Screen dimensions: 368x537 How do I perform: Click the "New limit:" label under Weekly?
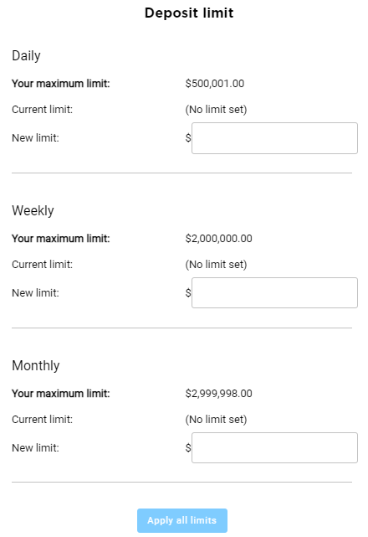[x=36, y=293]
